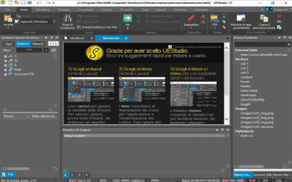Screen dimensions: 292x182
Task: Open Trova & Sostituisci binoculars tool
Action: pos(67,18)
